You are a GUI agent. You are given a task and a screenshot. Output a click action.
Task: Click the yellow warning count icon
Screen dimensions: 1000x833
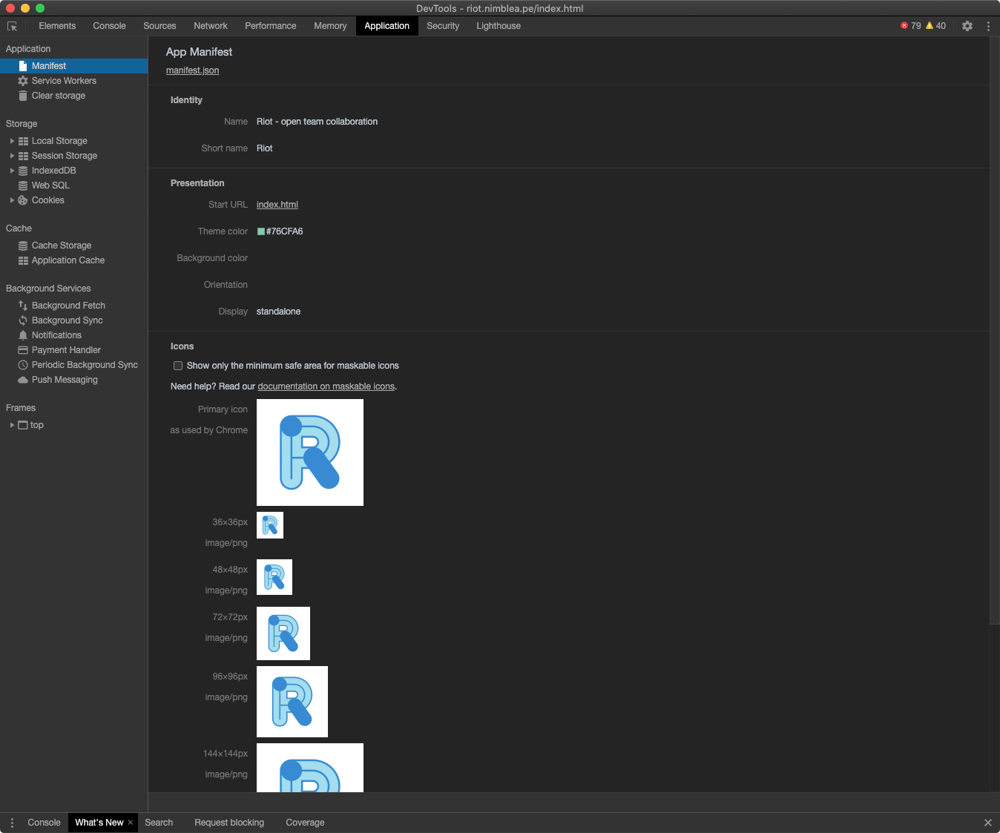(x=930, y=26)
